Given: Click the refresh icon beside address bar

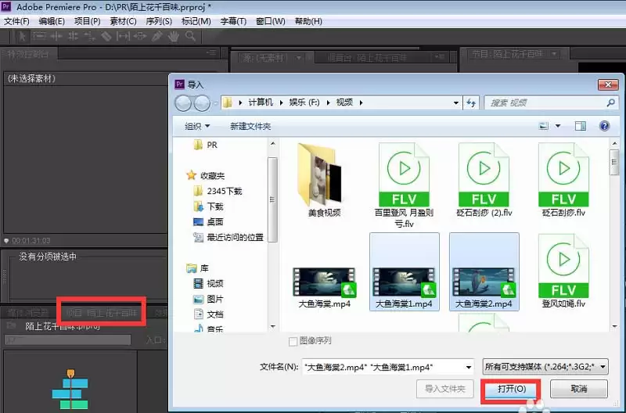Looking at the screenshot, I should (x=471, y=102).
